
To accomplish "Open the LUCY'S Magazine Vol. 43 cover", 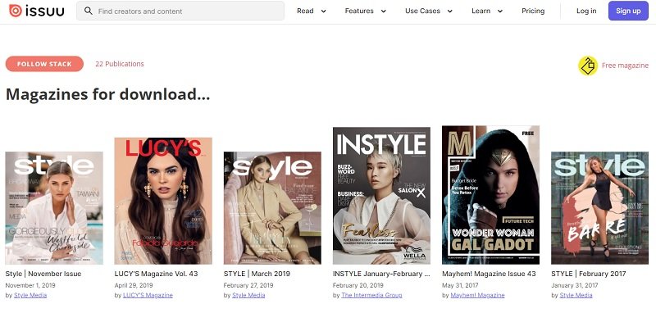I will [163, 201].
